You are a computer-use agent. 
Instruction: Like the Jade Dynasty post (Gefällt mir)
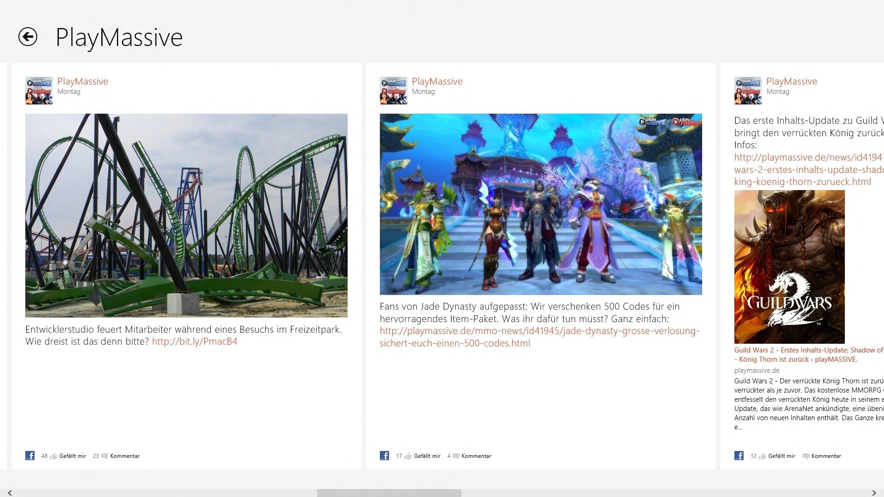point(427,456)
